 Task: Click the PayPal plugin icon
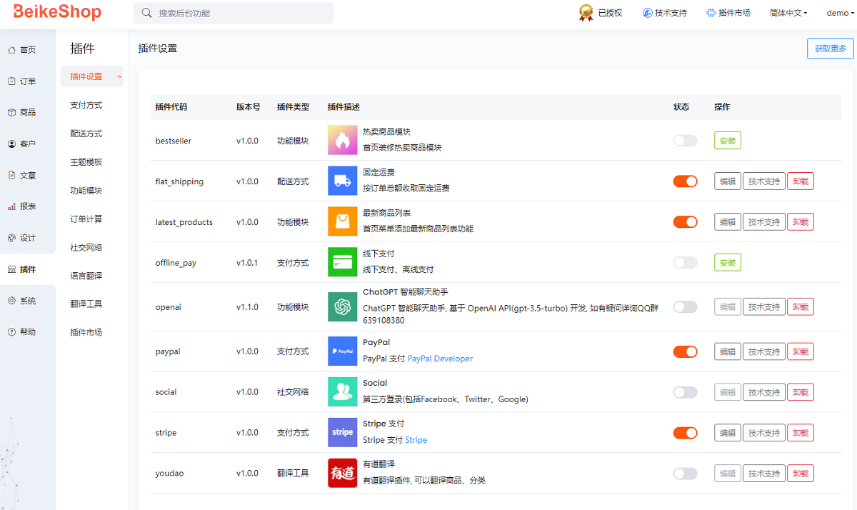342,351
